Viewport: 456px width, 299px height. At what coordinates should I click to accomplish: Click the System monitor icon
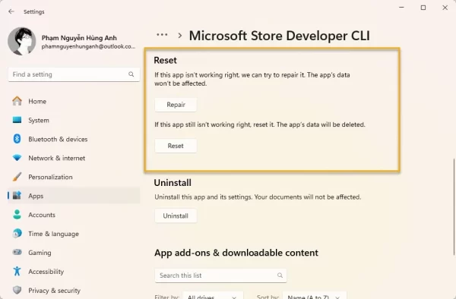click(x=17, y=120)
